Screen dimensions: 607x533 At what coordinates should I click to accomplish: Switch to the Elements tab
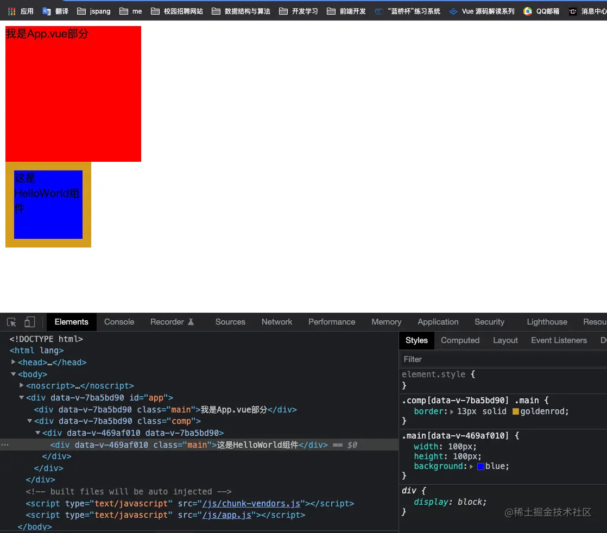[71, 322]
